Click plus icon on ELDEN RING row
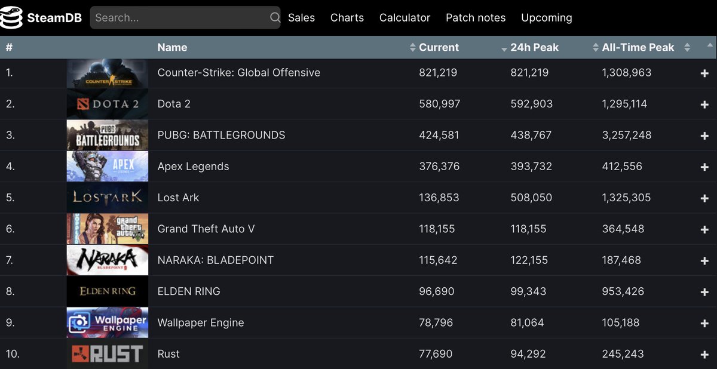The height and width of the screenshot is (369, 717). pyautogui.click(x=704, y=292)
